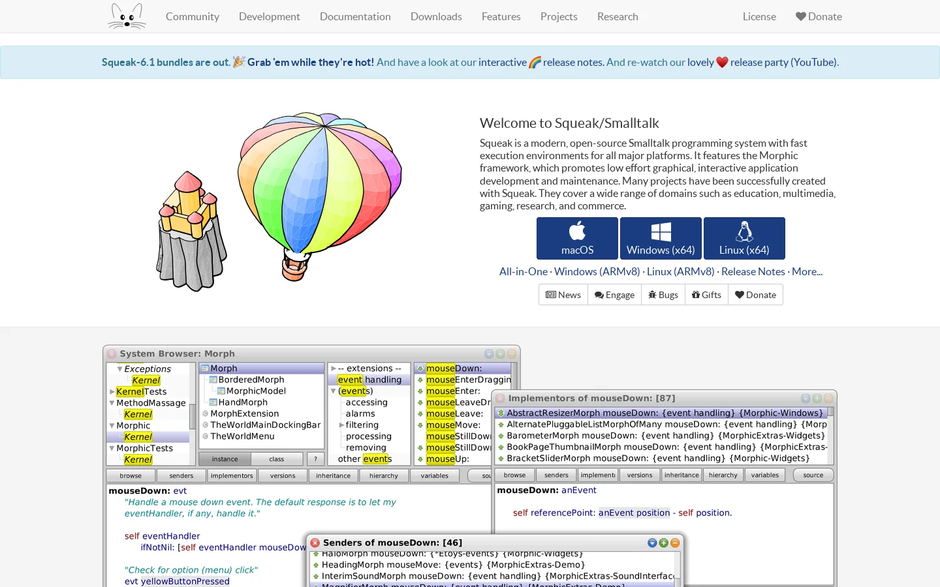This screenshot has height=587, width=940.
Task: Click the orange collapse icon of Senders window
Action: (x=675, y=543)
